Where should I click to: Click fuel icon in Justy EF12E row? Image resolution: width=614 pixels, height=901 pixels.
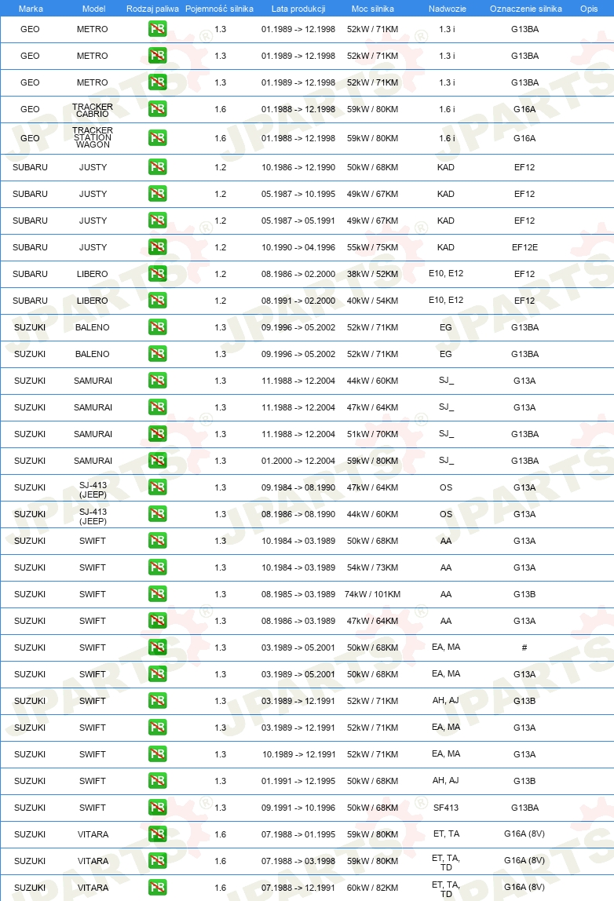158,247
